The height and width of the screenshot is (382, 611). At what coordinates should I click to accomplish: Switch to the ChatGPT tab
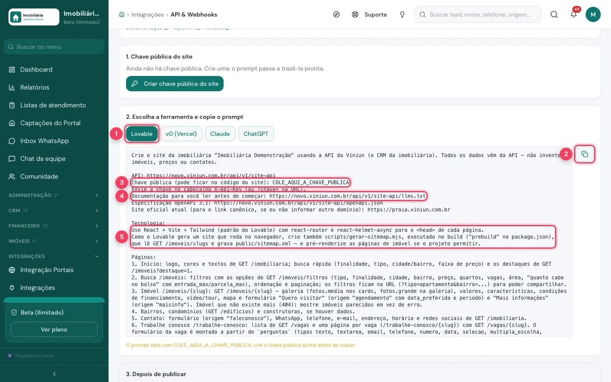[x=256, y=134]
